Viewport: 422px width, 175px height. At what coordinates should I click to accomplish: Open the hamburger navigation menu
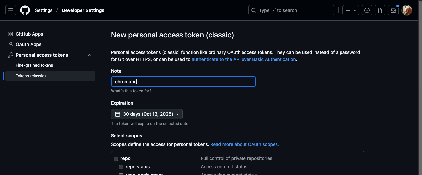[11, 10]
